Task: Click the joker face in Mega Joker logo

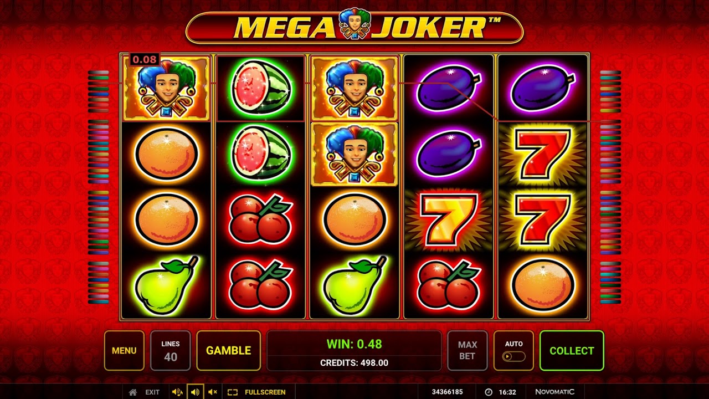Action: coord(354,23)
